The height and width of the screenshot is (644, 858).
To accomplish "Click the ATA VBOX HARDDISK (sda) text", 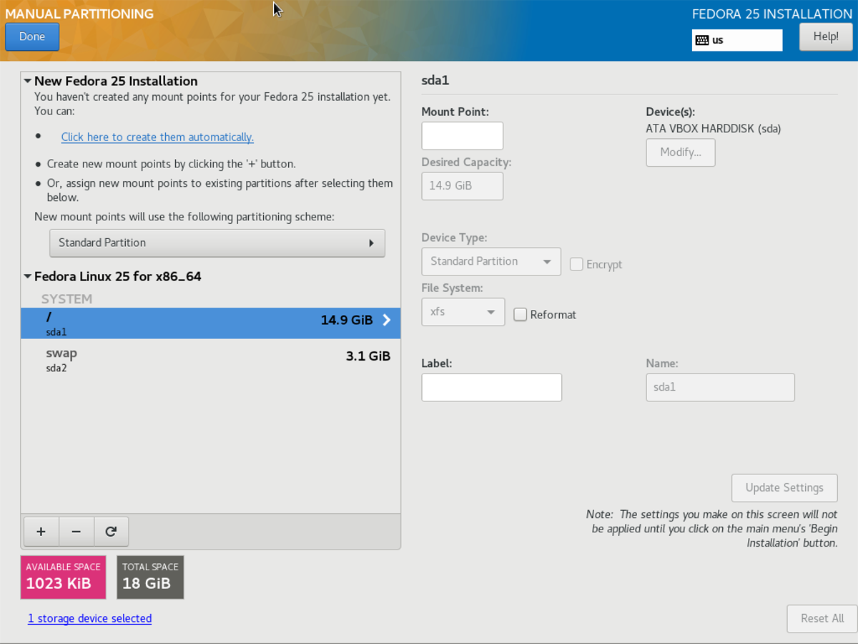I will [714, 129].
